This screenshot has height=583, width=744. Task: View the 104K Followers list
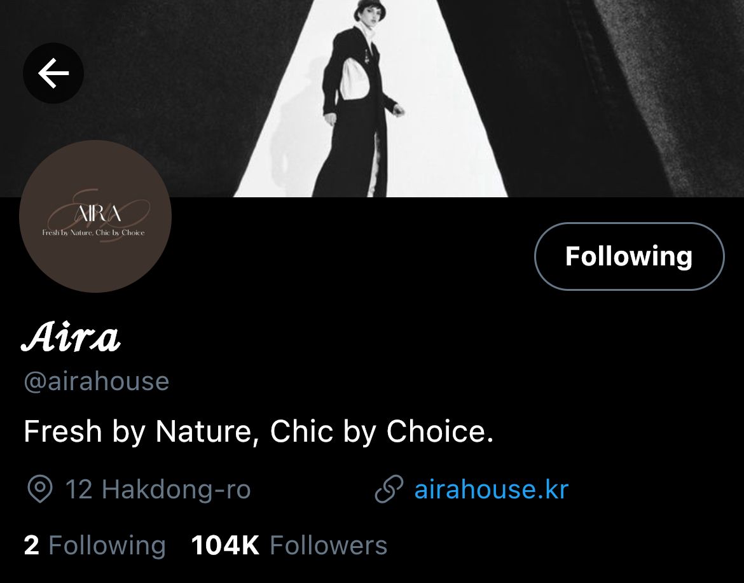tap(289, 545)
